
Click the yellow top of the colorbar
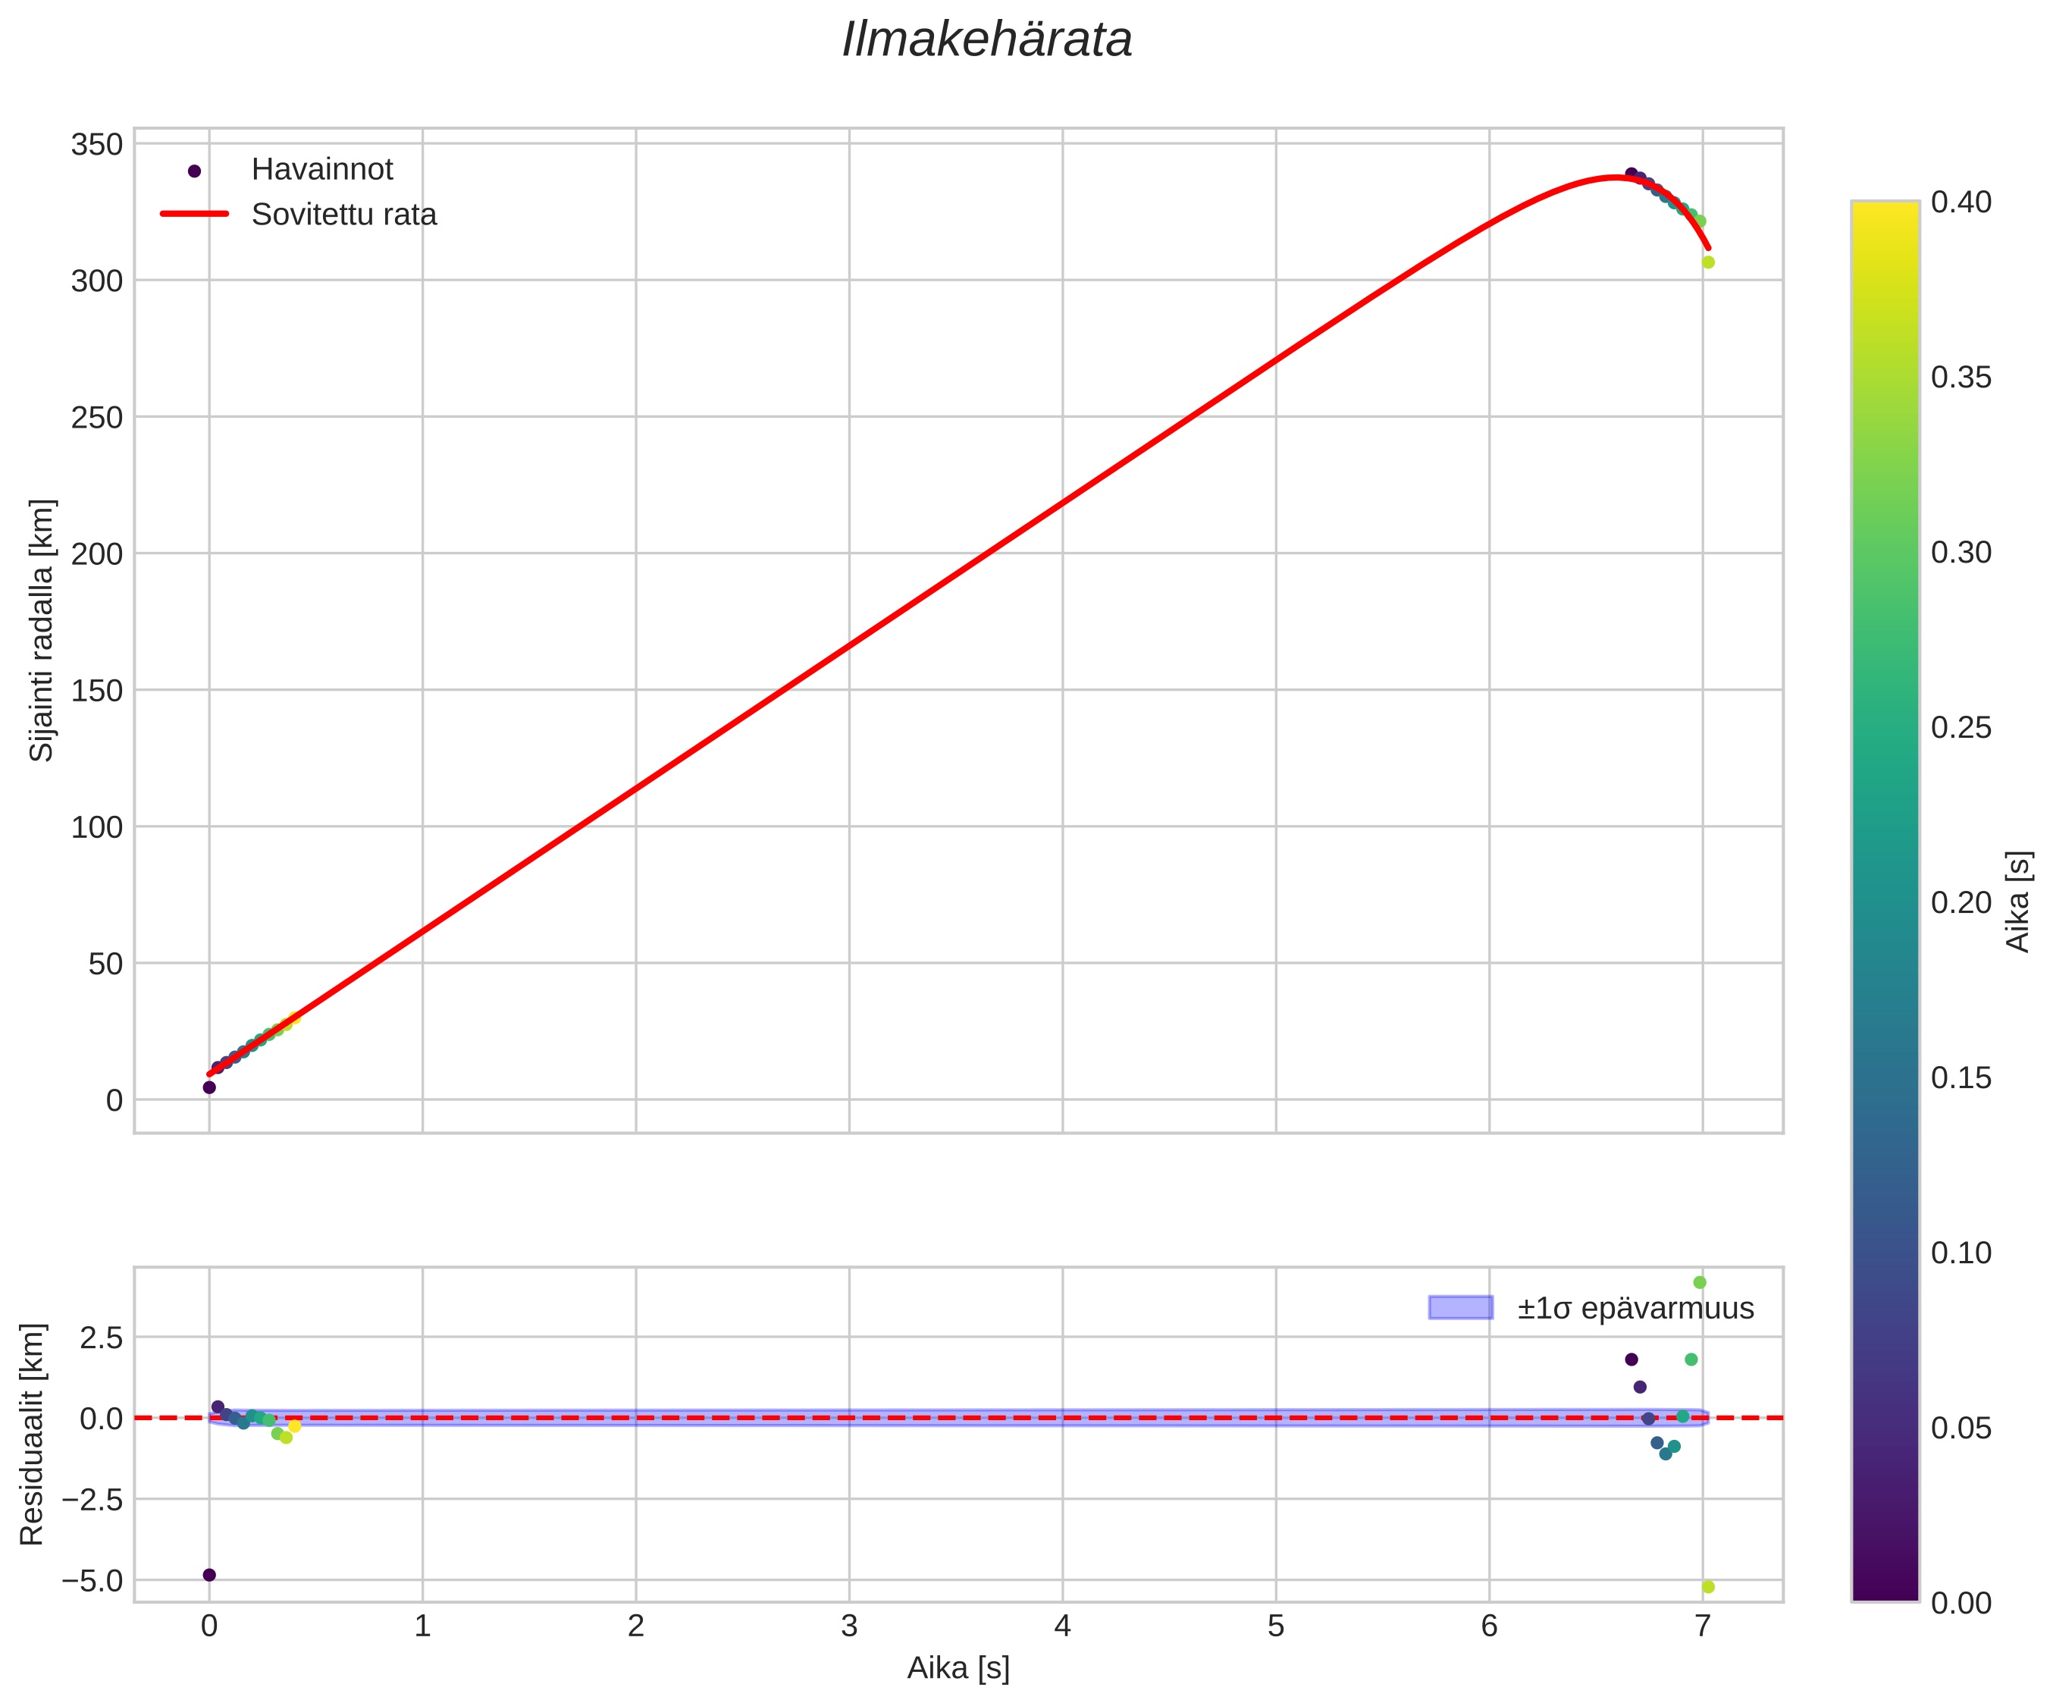click(x=1885, y=210)
